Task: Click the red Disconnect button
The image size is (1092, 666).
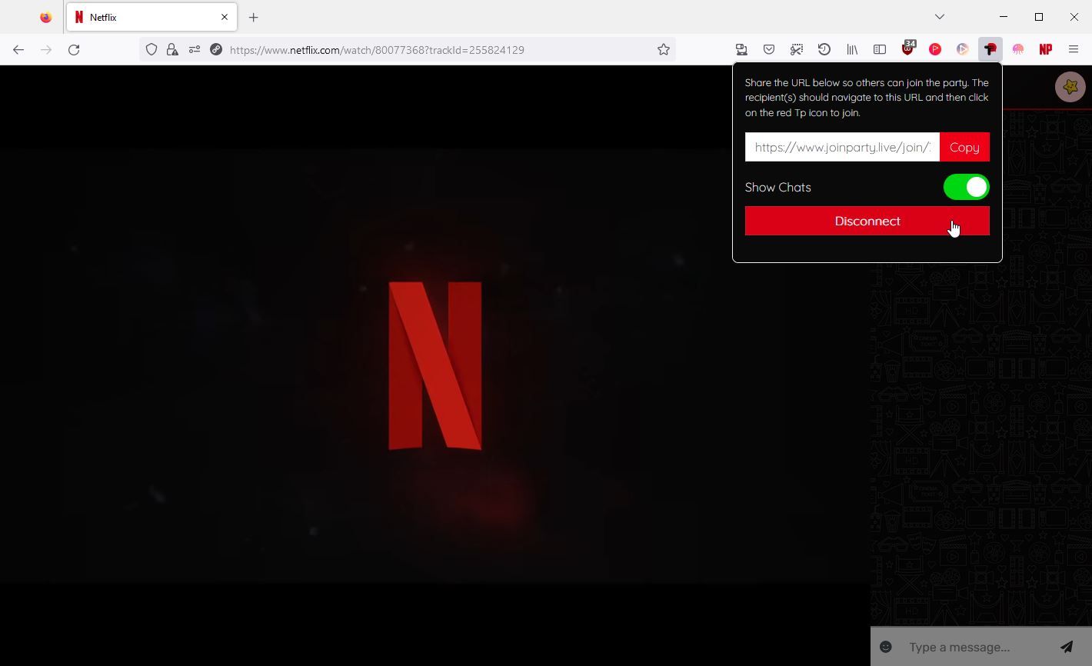Action: tap(867, 221)
